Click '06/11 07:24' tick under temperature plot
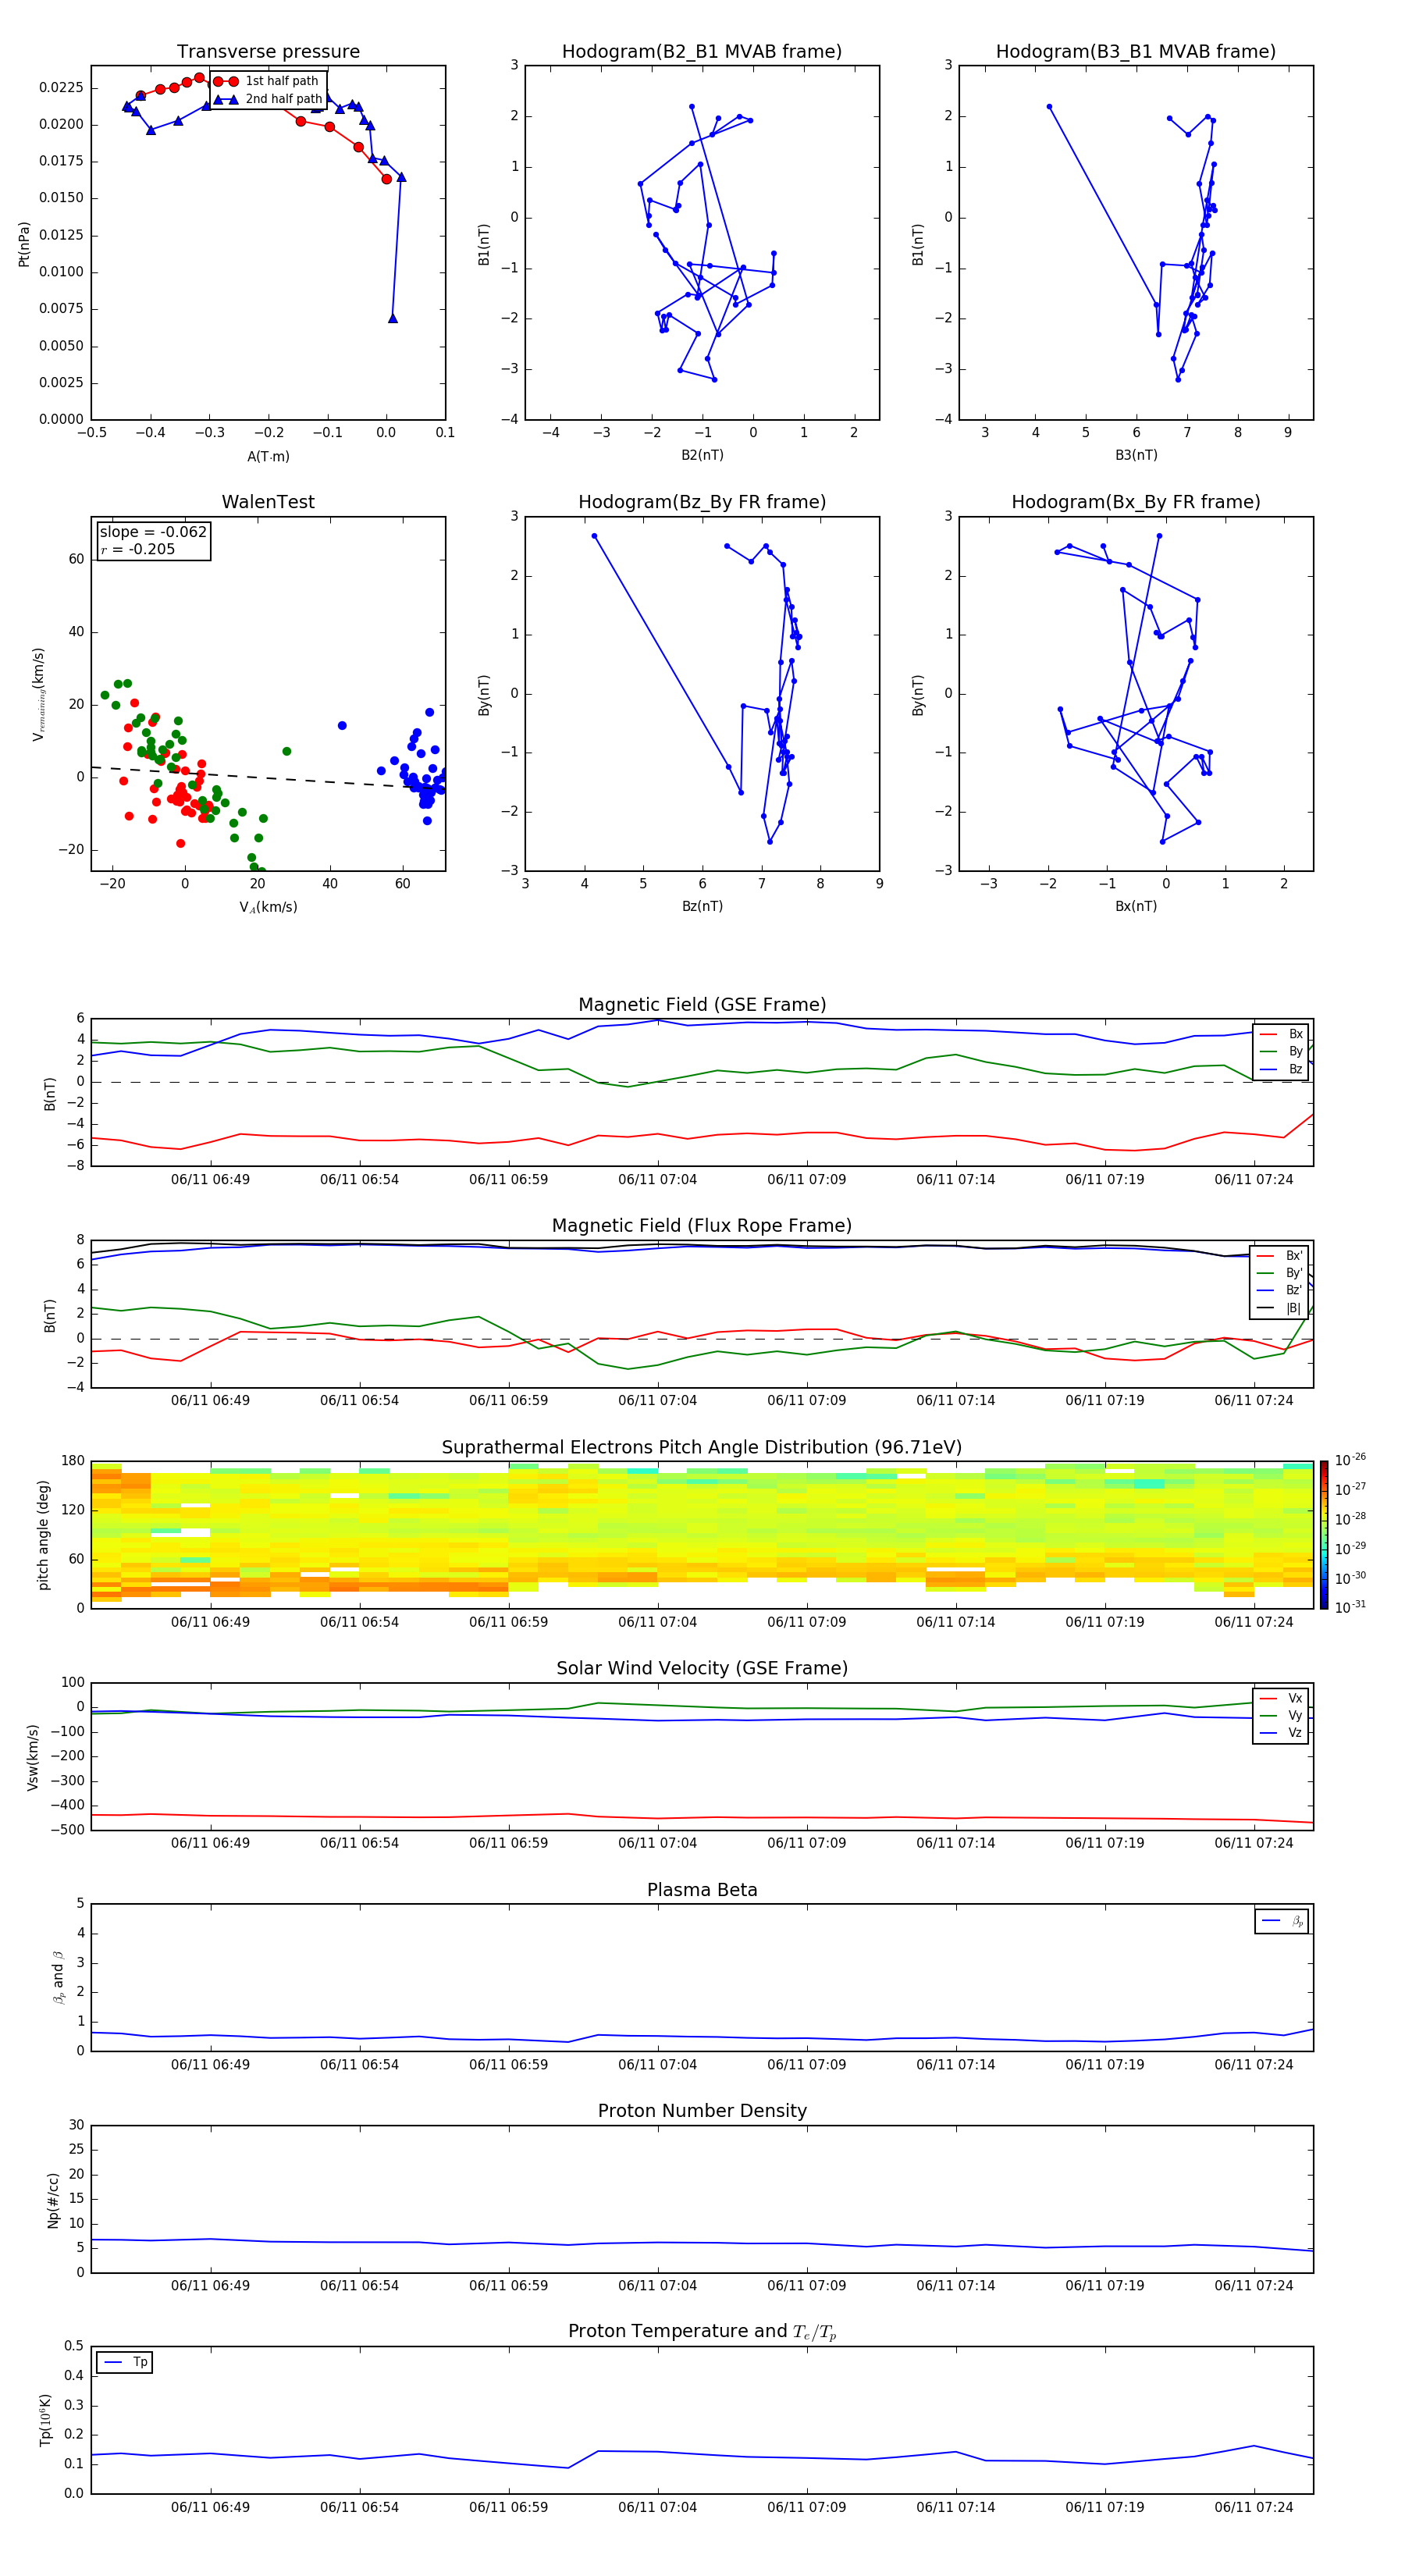Image resolution: width=1405 pixels, height=2576 pixels. point(1254,2507)
